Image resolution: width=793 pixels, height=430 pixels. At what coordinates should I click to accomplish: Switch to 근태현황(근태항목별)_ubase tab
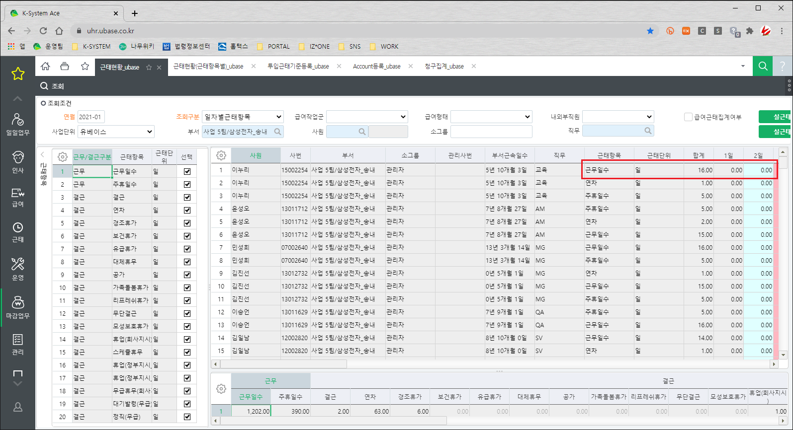coord(208,66)
